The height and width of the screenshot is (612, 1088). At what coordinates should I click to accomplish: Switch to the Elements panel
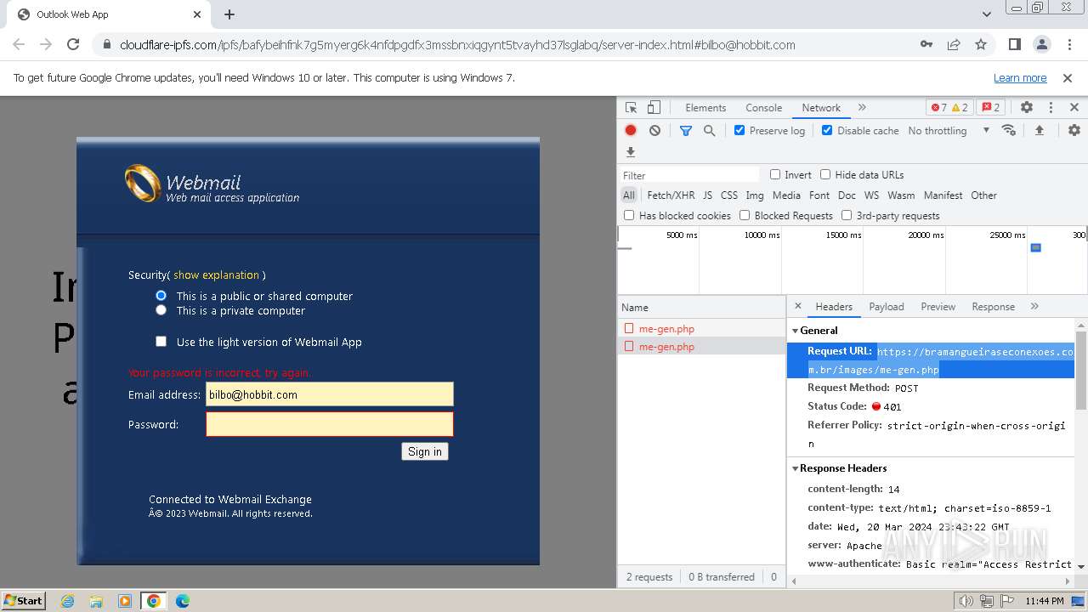click(705, 108)
